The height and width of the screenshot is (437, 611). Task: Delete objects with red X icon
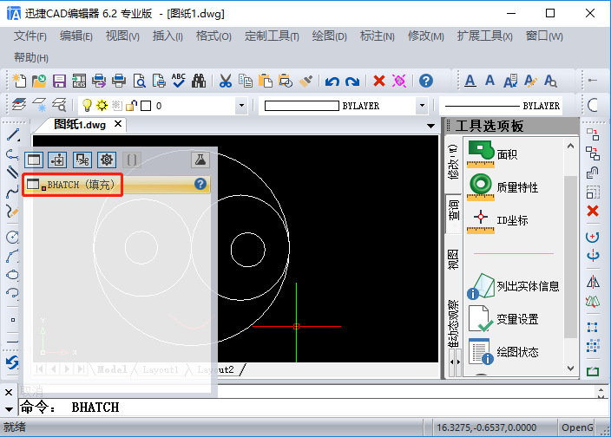click(379, 81)
